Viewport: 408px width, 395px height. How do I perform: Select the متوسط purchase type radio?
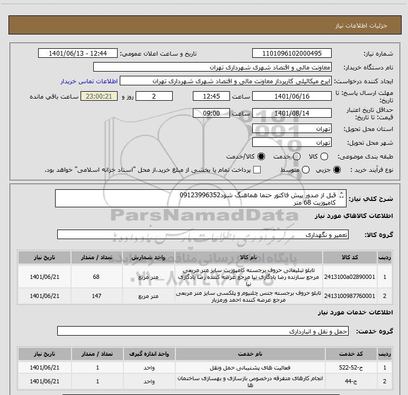[x=306, y=170]
